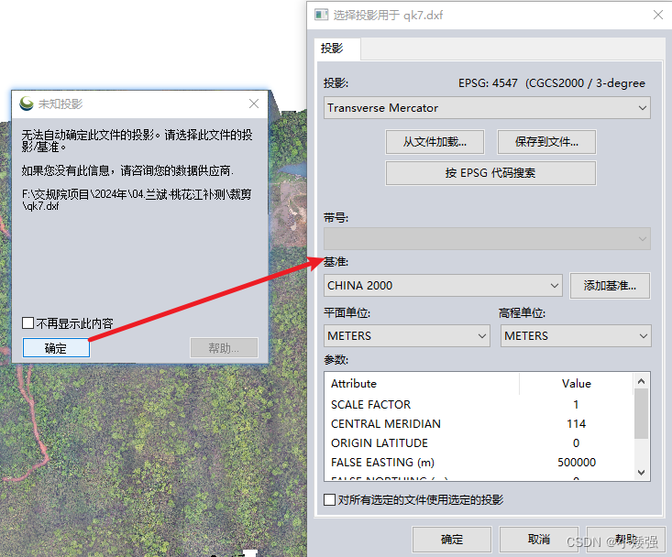Click the Value column header
The height and width of the screenshot is (557, 672).
577,383
